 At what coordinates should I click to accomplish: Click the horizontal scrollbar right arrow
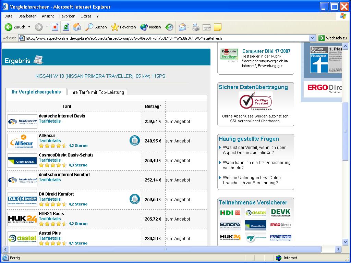point(338,249)
